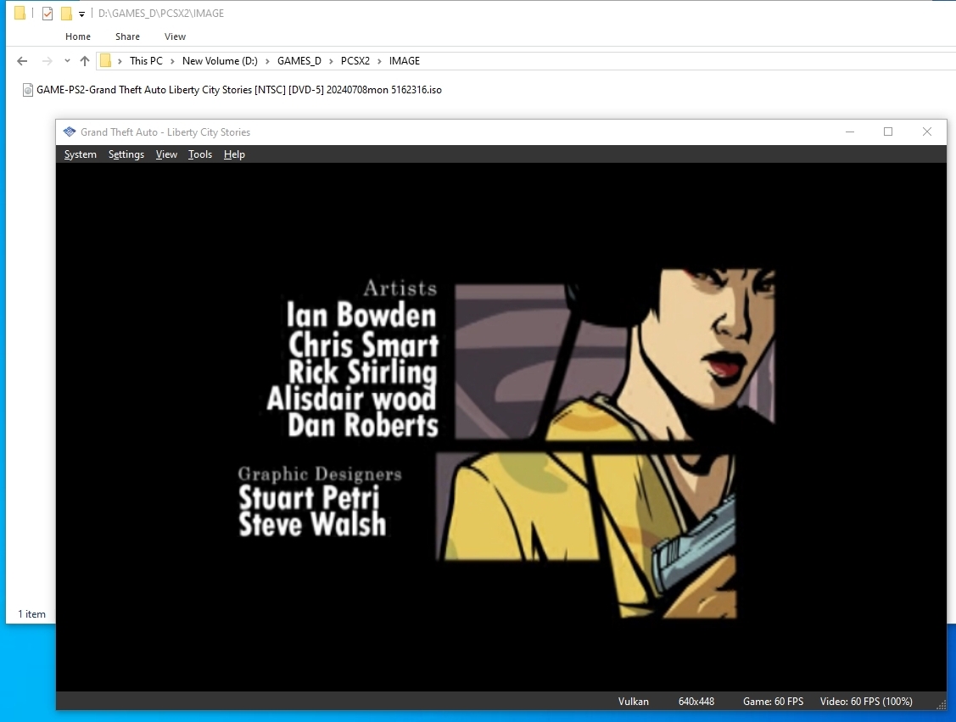Close the Grand Theft Auto window
956x722 pixels.
click(x=927, y=132)
